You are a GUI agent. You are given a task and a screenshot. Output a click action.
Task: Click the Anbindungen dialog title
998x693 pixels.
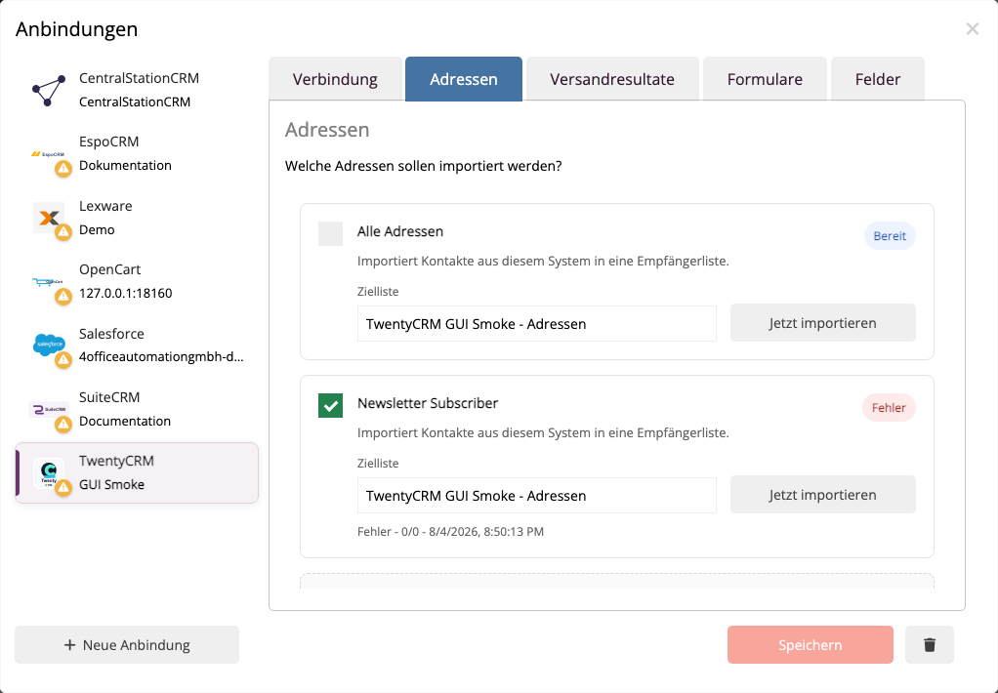click(x=76, y=29)
